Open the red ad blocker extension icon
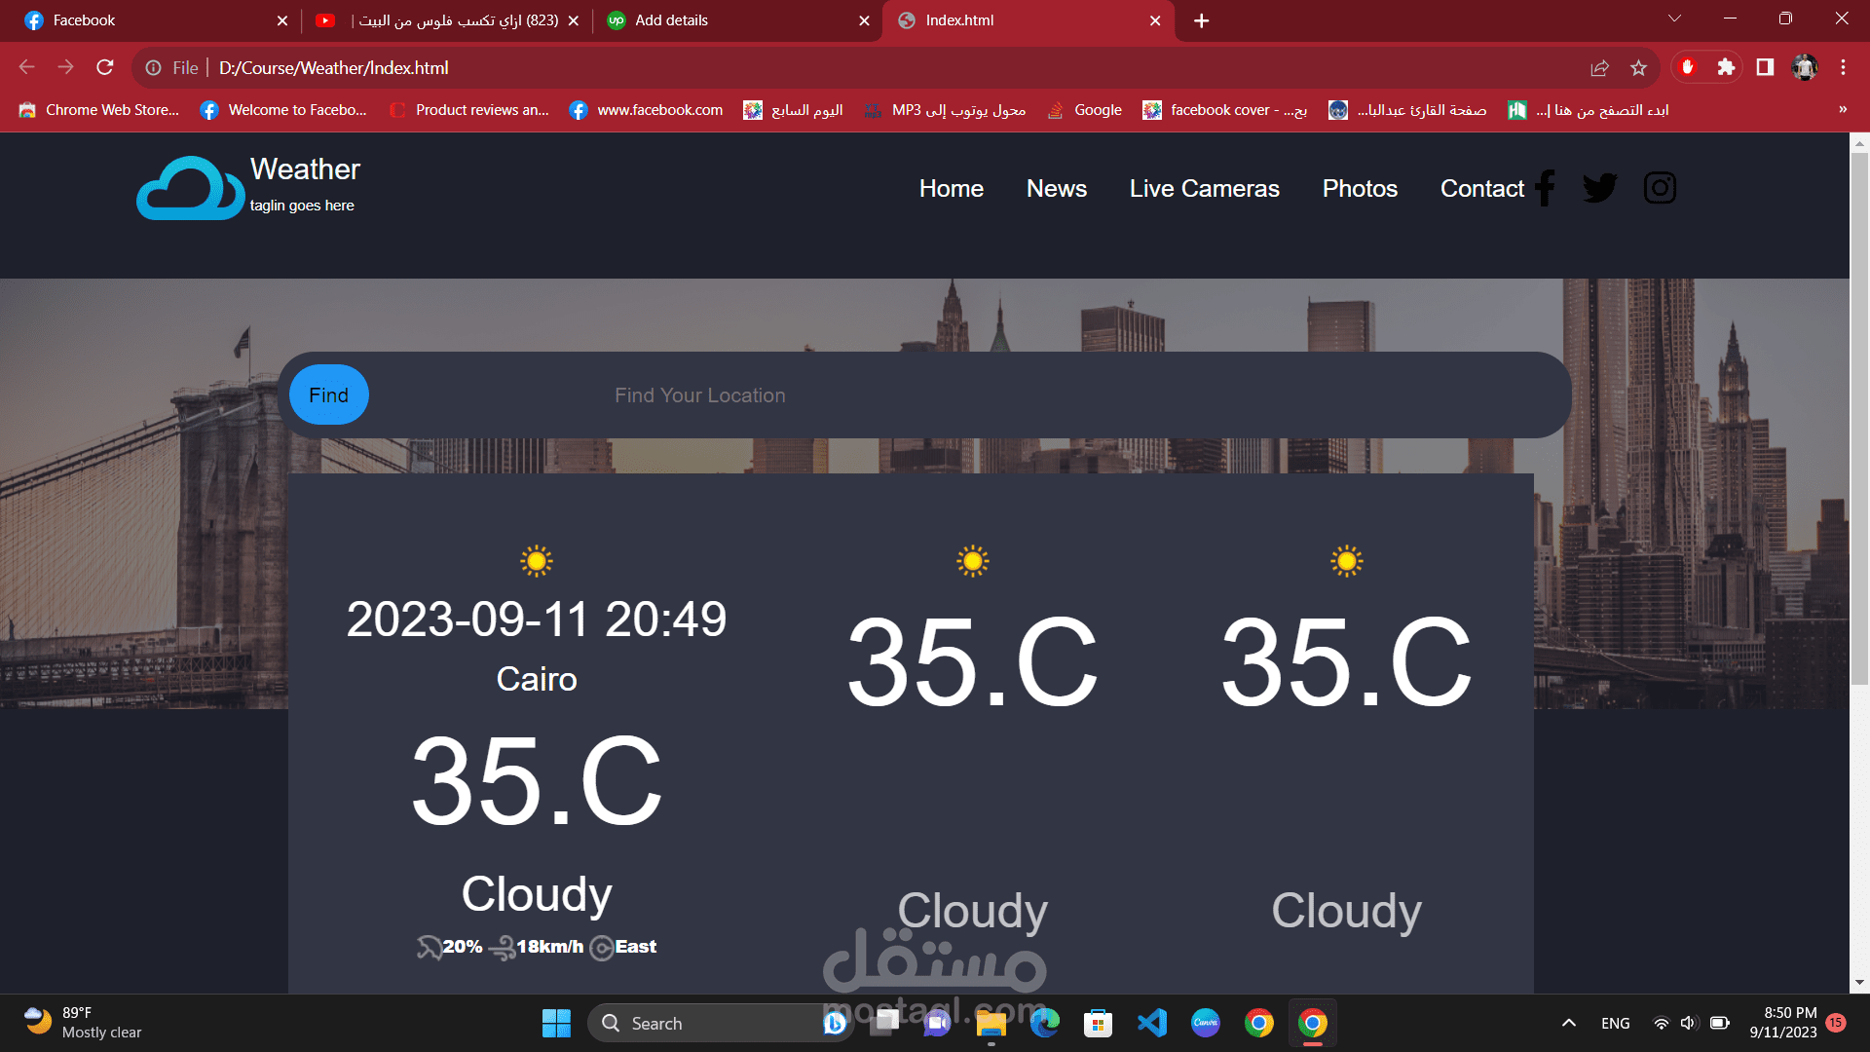This screenshot has width=1870, height=1052. click(x=1688, y=67)
